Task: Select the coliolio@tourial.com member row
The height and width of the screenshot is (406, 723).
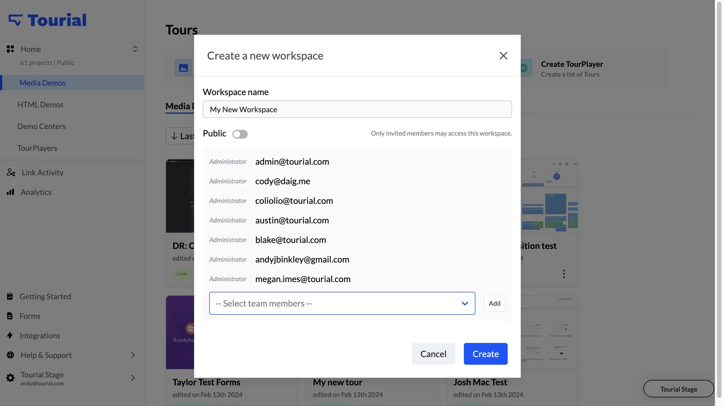Action: click(357, 201)
